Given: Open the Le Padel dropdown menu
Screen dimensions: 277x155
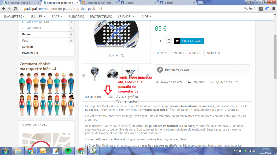Looking at the screenshot, I should pos(126,17).
